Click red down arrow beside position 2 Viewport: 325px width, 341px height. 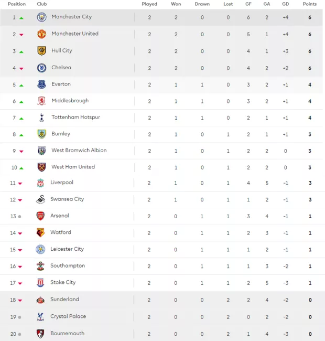tap(21, 35)
